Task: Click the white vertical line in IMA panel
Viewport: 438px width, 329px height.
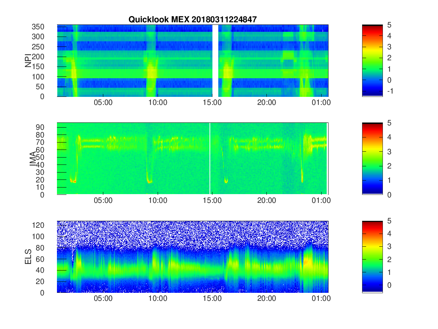Action: click(x=210, y=159)
